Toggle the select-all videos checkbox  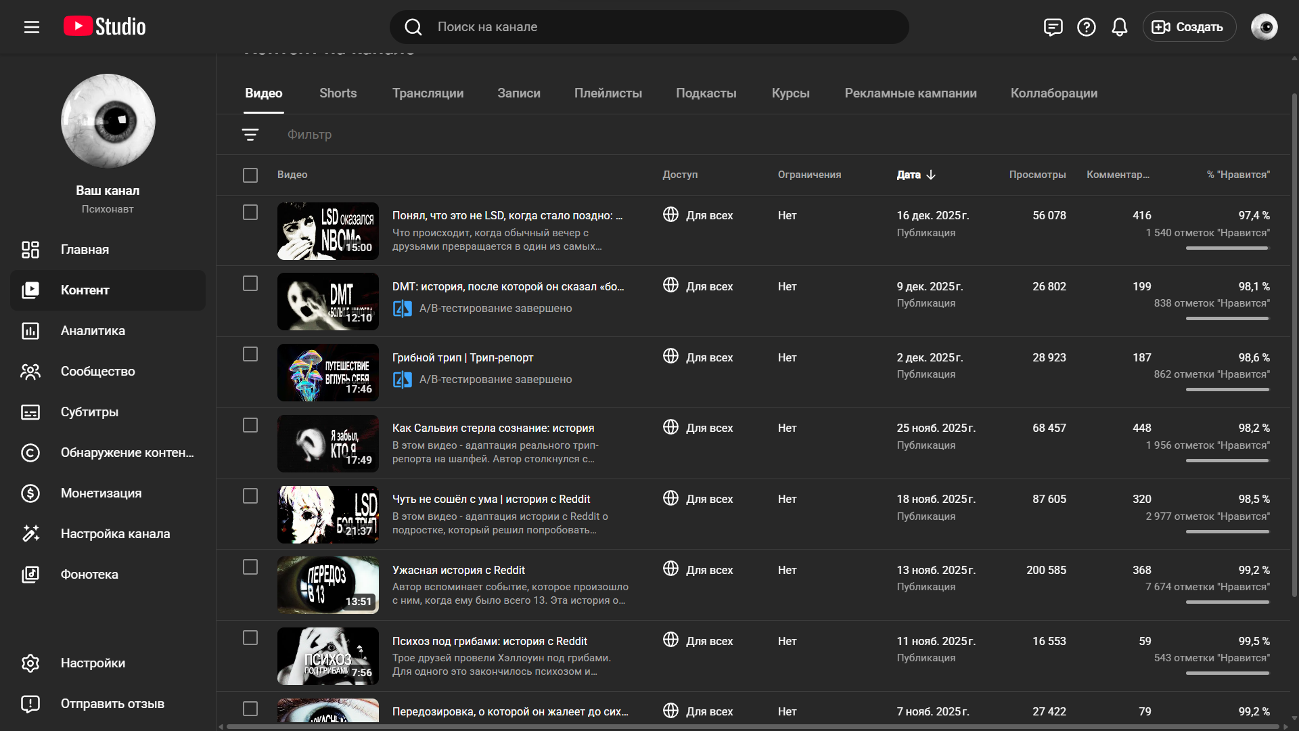point(250,175)
